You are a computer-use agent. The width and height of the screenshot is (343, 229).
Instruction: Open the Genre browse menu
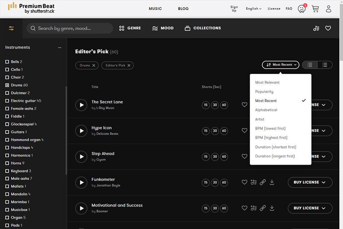tap(130, 28)
